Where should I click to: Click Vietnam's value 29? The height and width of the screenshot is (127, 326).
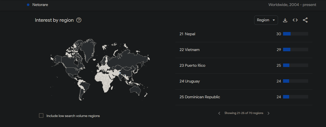279,50
